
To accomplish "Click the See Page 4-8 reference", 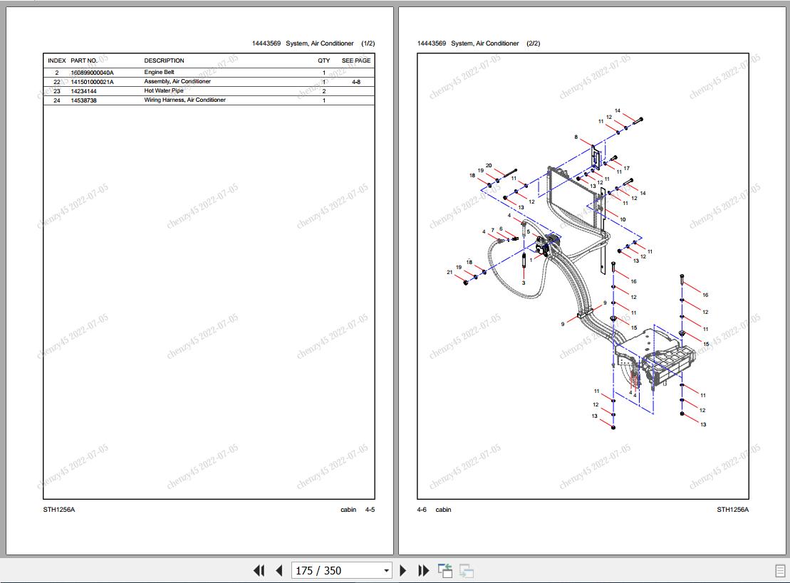I will pyautogui.click(x=355, y=82).
